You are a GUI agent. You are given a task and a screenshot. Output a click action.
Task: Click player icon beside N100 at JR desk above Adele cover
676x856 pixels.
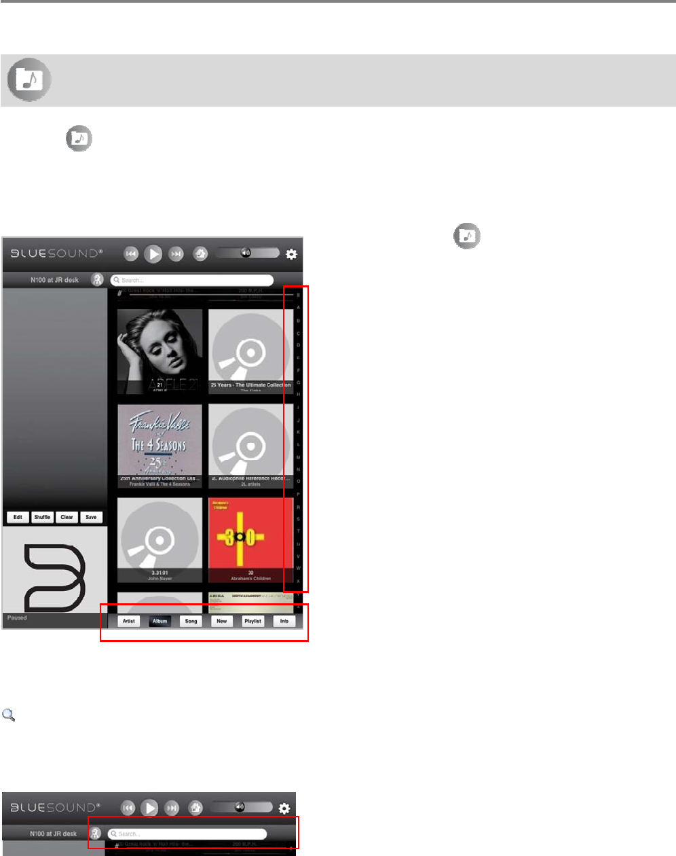click(x=98, y=280)
